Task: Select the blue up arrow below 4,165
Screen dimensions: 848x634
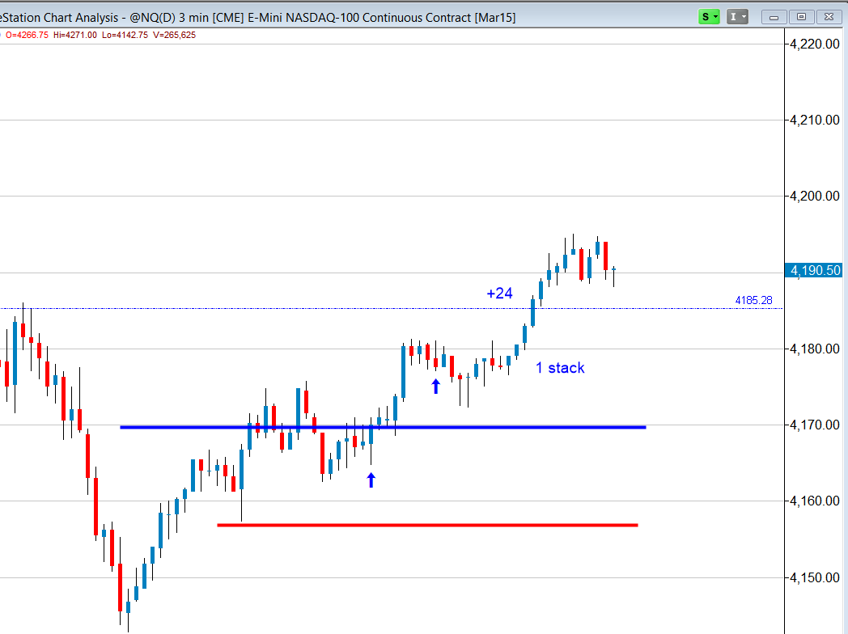Action: [371, 480]
